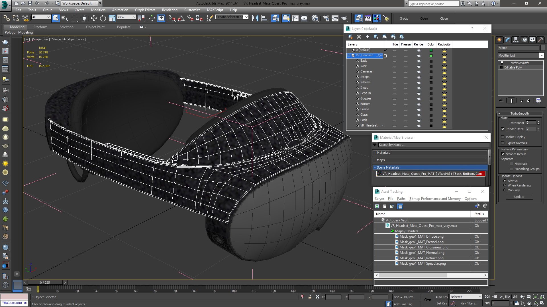Switch to the Display command panel
Screen dimensions: 547x307
tap(532, 40)
